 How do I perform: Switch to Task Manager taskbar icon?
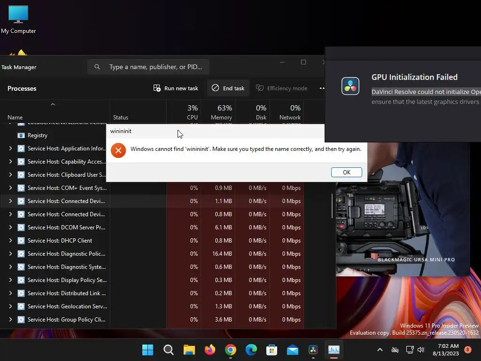tap(334, 350)
